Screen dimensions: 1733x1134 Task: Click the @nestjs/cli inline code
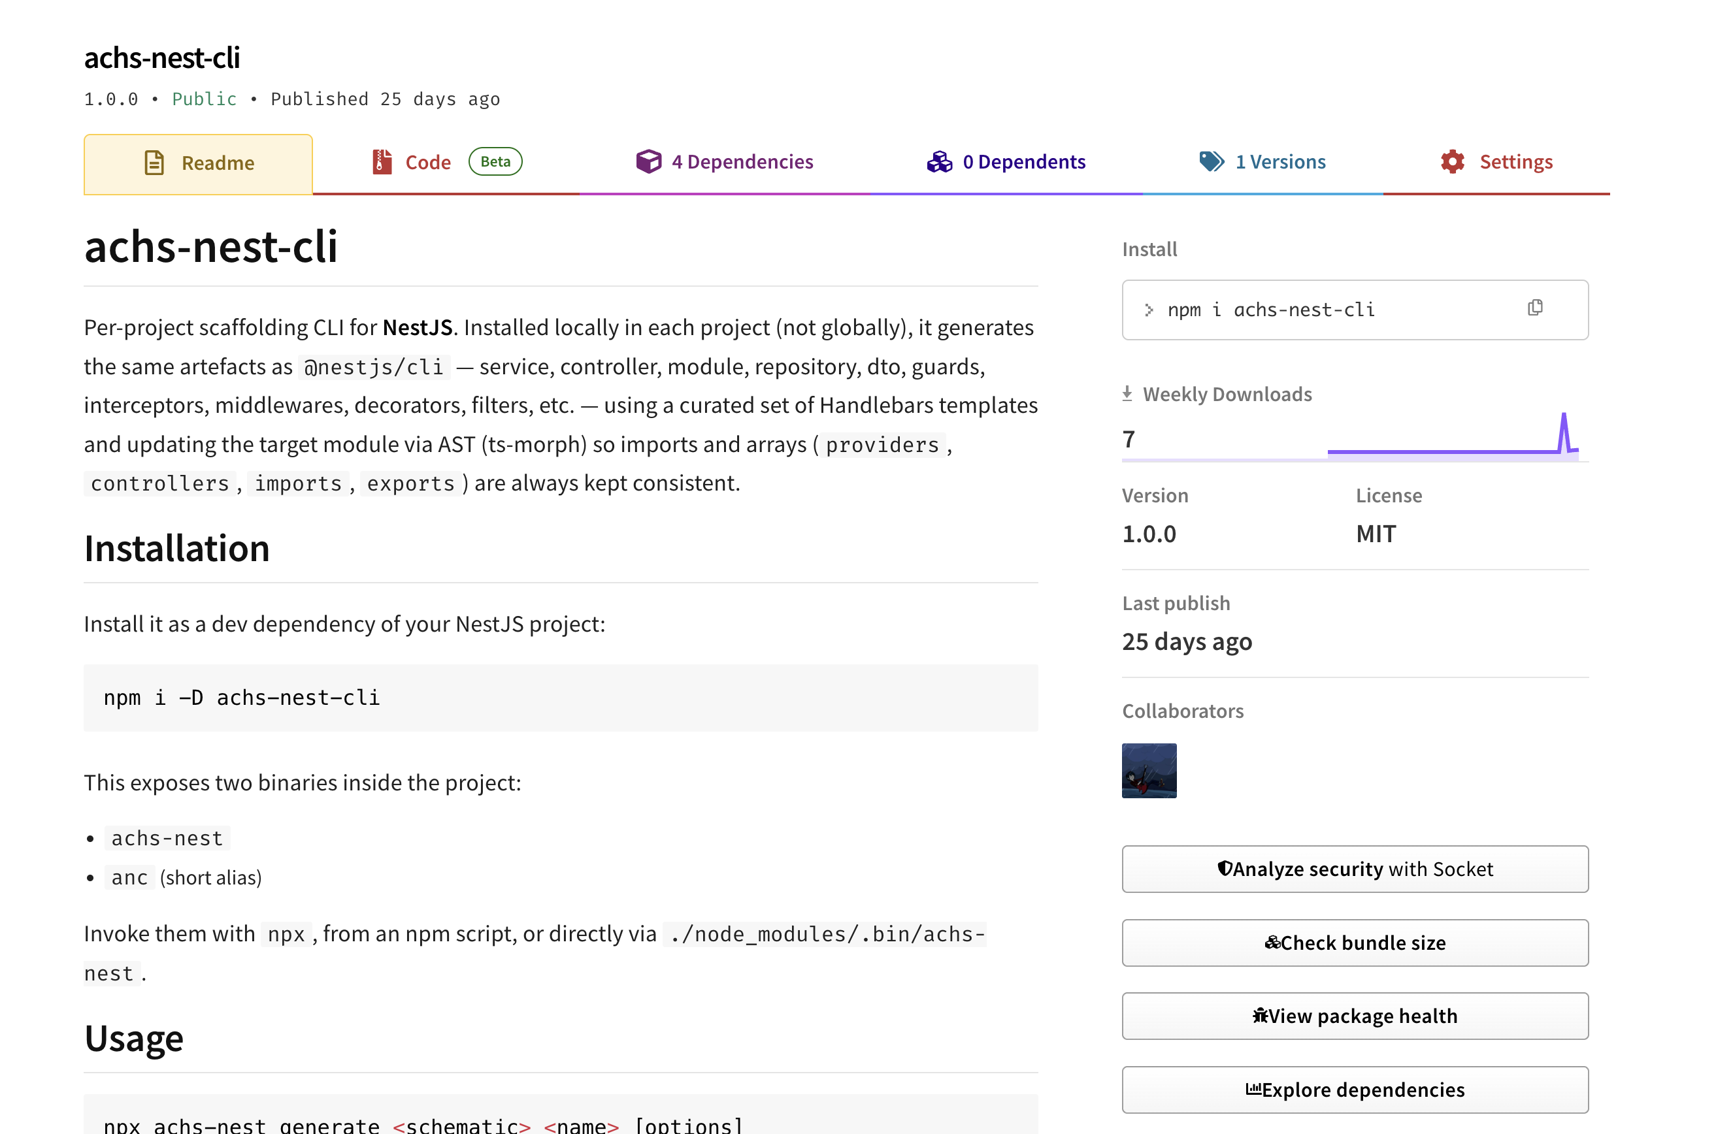pyautogui.click(x=374, y=367)
